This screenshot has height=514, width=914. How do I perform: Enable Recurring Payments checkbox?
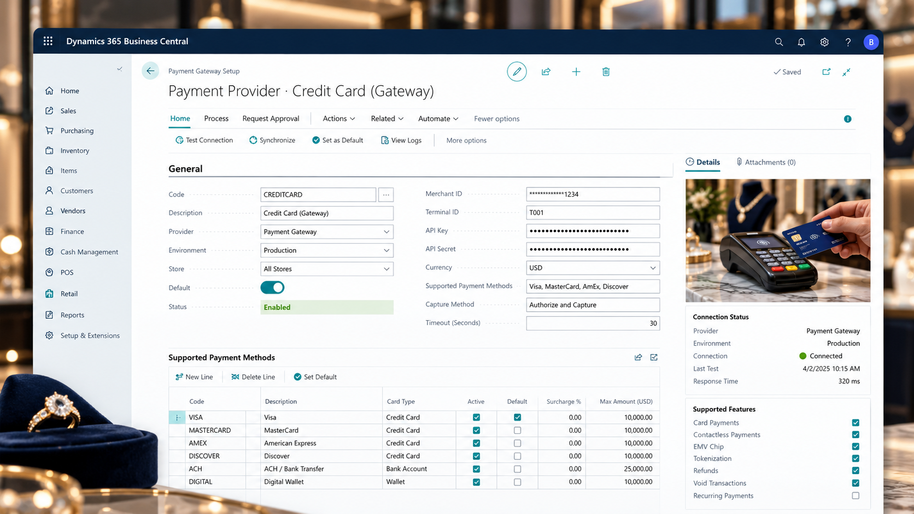click(x=856, y=496)
